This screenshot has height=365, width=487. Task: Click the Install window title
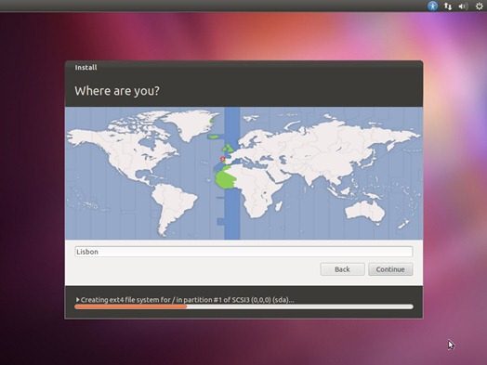(86, 68)
